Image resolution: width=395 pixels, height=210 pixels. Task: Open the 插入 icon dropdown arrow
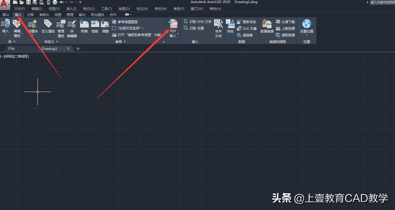(5, 34)
